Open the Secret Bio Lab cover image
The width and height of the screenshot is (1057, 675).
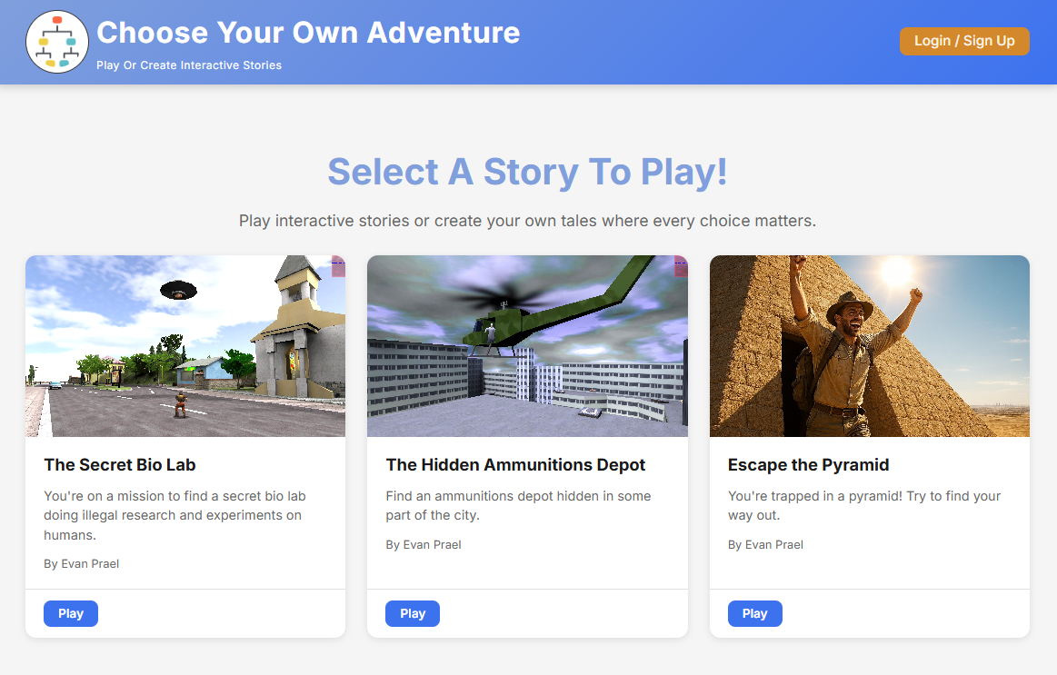pyautogui.click(x=184, y=345)
